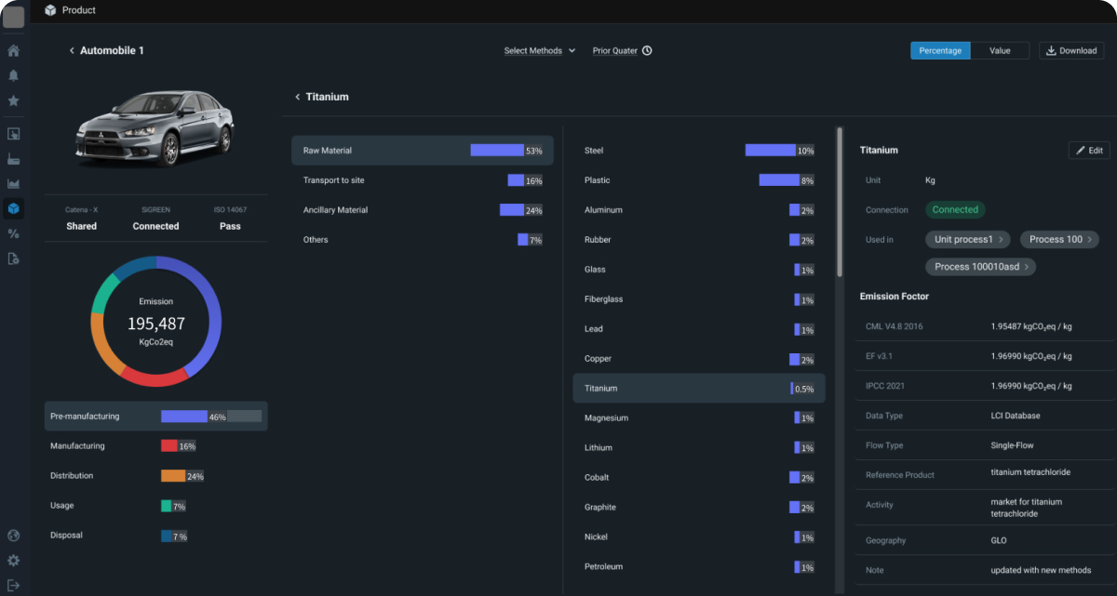This screenshot has height=596, width=1117.
Task: Select the Distribution stage row
Action: 155,476
